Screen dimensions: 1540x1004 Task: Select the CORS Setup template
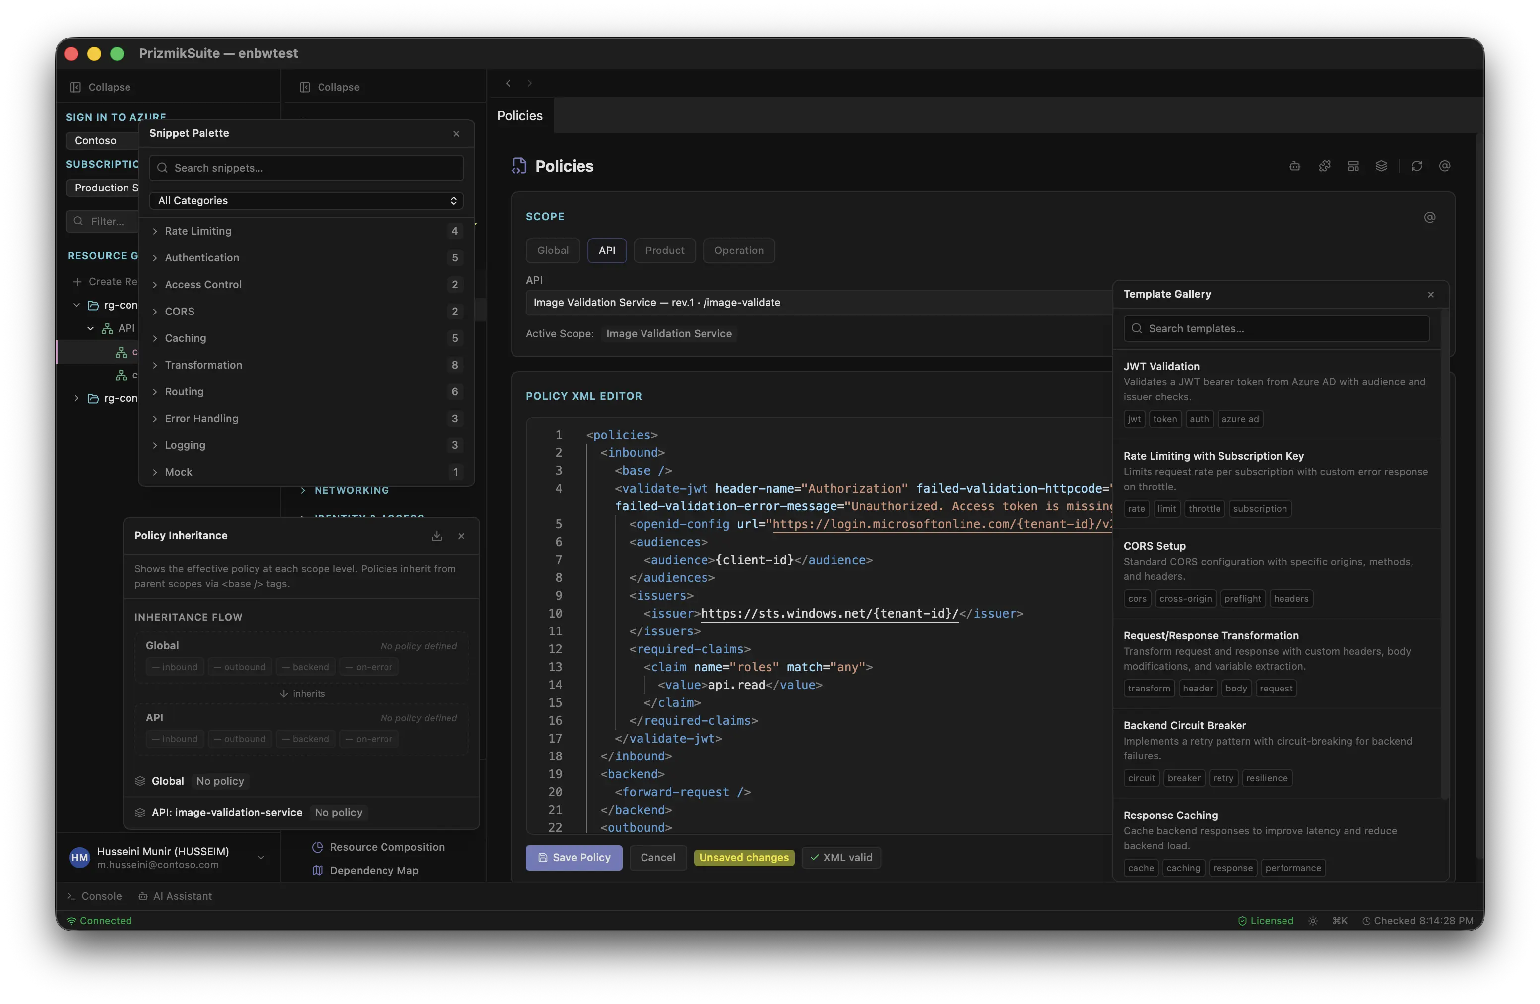coord(1277,574)
